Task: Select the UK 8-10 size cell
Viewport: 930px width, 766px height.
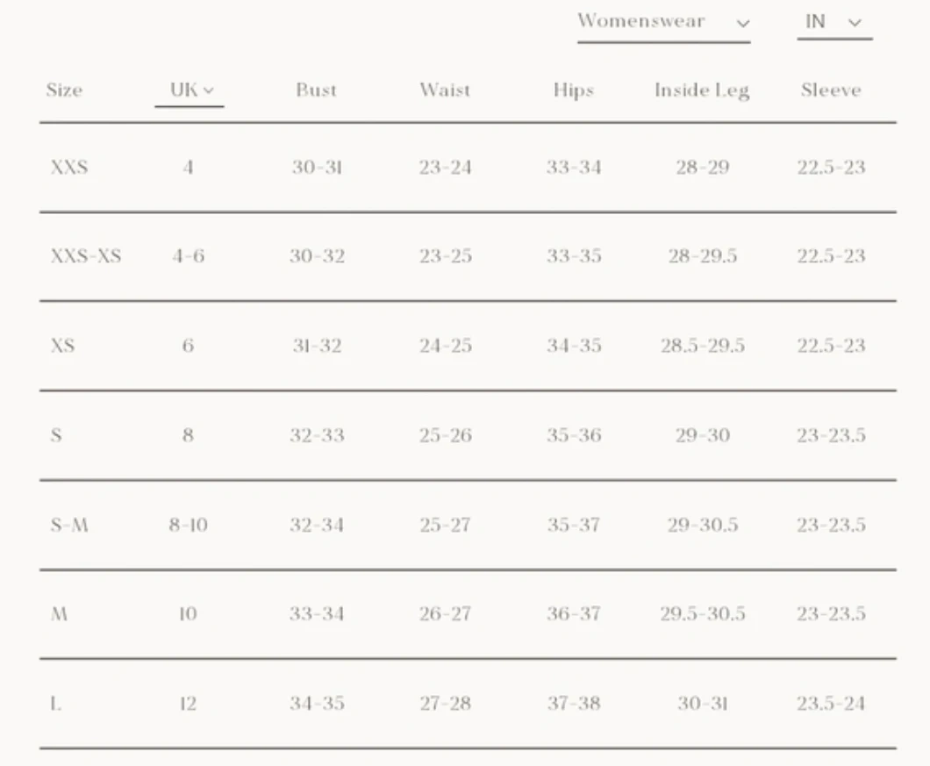Action: pos(189,526)
